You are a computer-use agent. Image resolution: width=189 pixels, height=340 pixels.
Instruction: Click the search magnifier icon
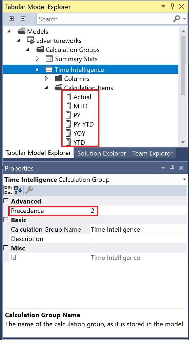point(176,19)
